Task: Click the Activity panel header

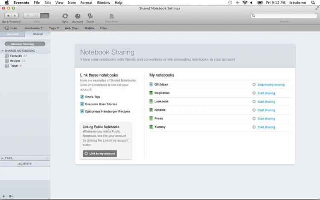Action: tap(25, 164)
